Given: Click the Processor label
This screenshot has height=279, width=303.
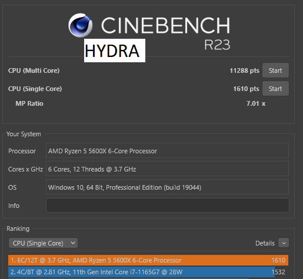Looking at the screenshot, I should (x=22, y=151).
